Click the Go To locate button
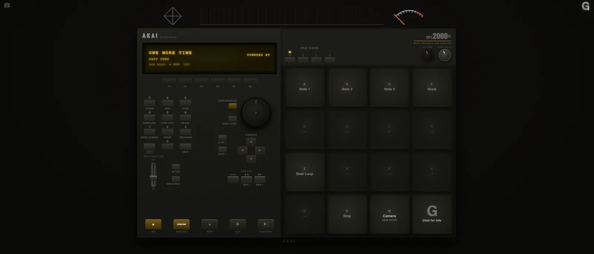 pyautogui.click(x=233, y=180)
